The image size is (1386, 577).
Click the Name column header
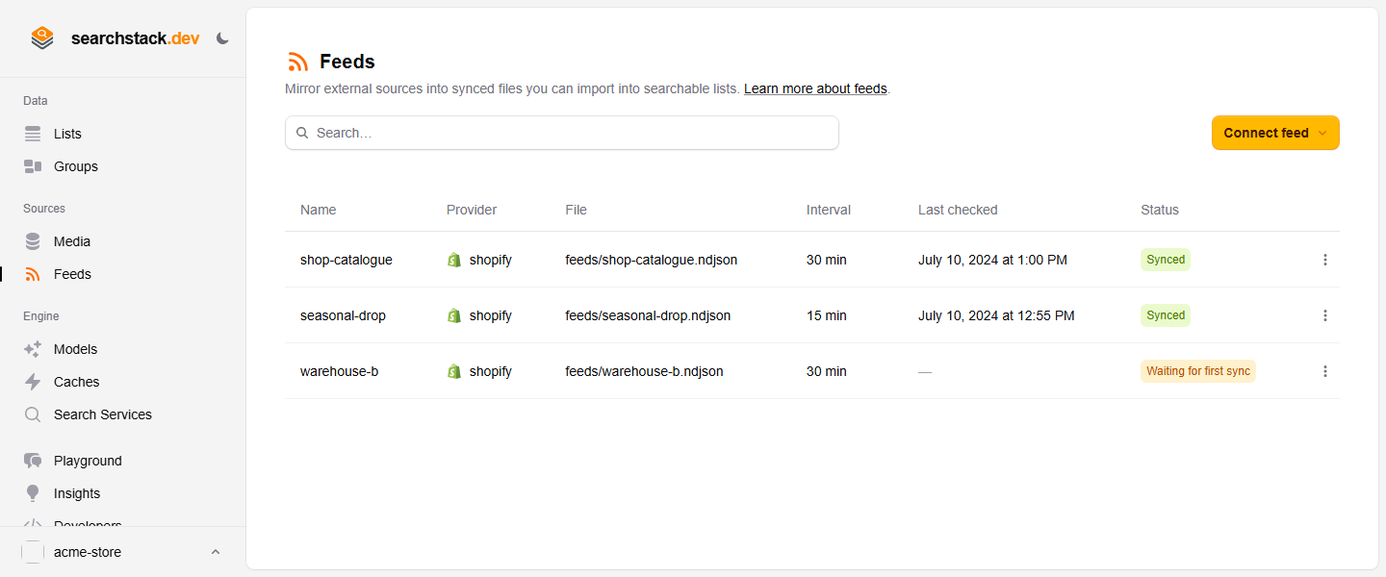319,210
